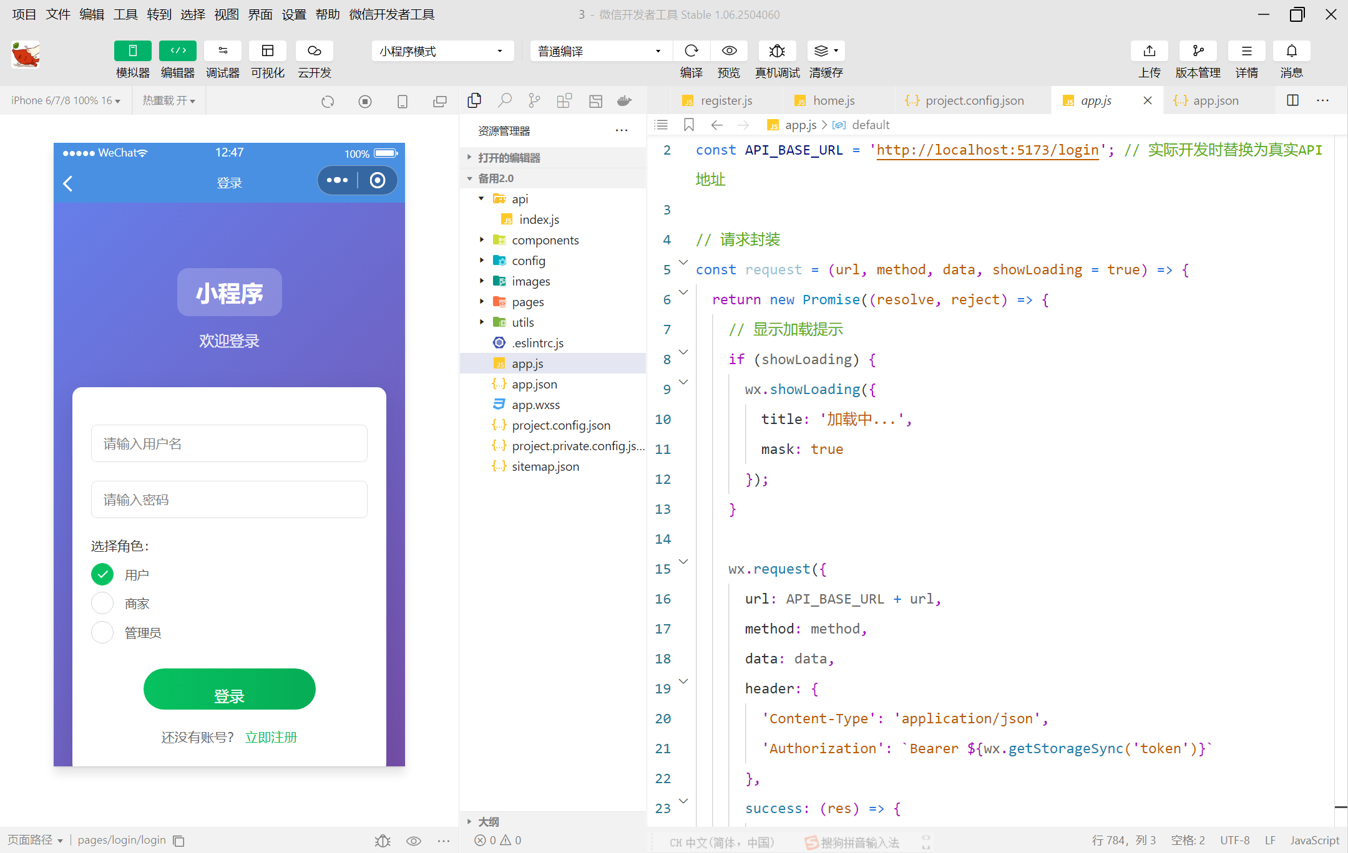Select the 用户 role radio button
Screen dimensions: 1348x853
point(102,574)
